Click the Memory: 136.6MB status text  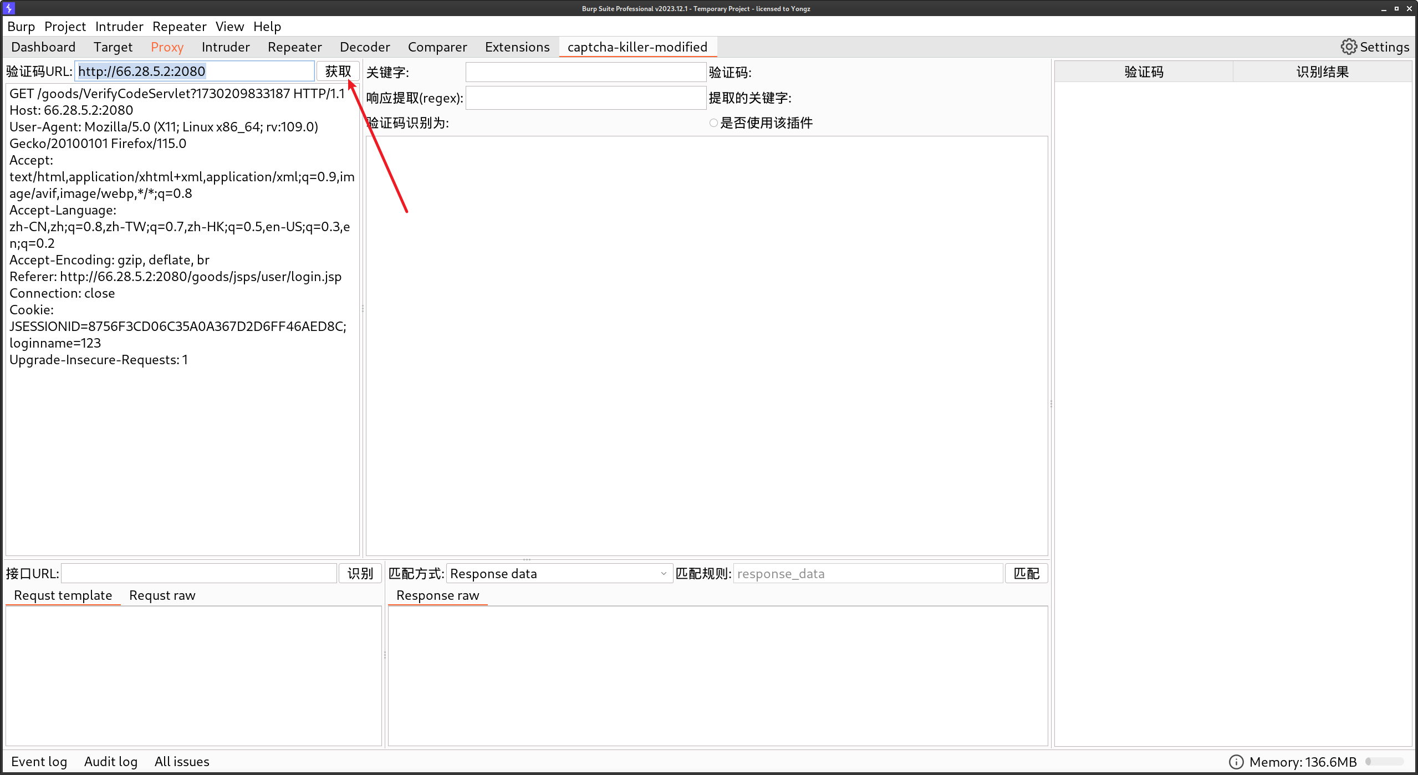click(x=1303, y=762)
